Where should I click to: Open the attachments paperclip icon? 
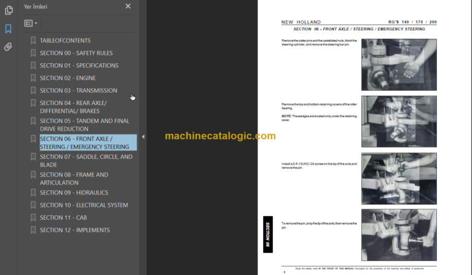8,47
